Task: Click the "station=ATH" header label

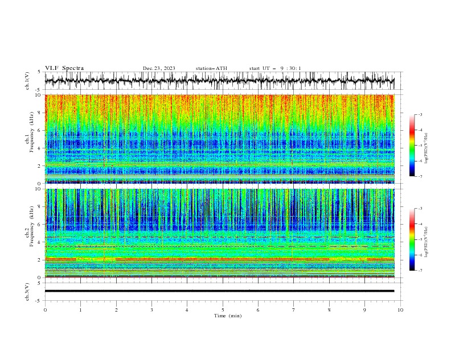Action: point(211,68)
